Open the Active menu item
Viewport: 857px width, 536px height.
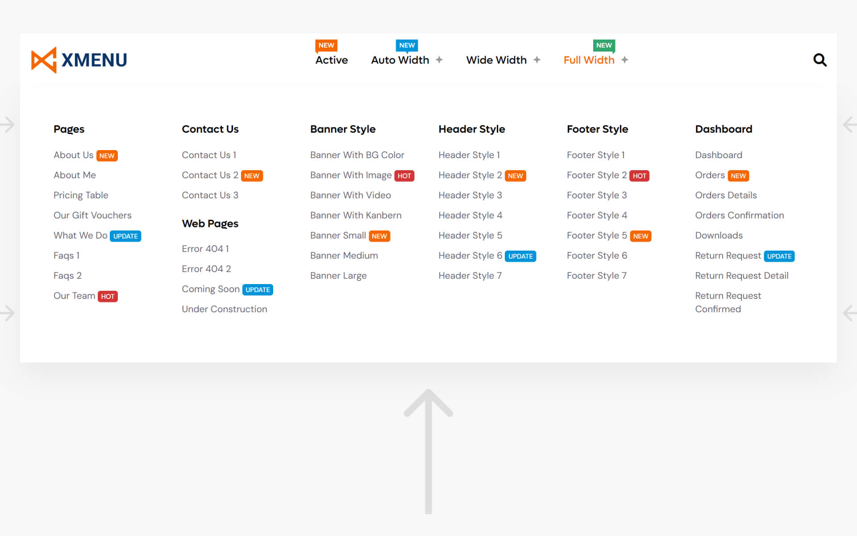(331, 60)
